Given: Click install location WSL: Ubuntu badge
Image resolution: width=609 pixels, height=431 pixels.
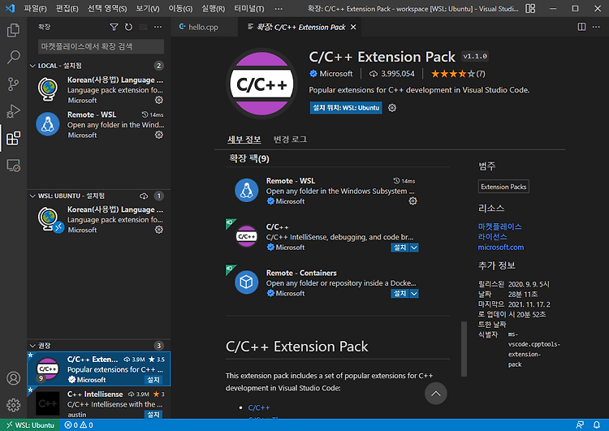Looking at the screenshot, I should tap(346, 108).
